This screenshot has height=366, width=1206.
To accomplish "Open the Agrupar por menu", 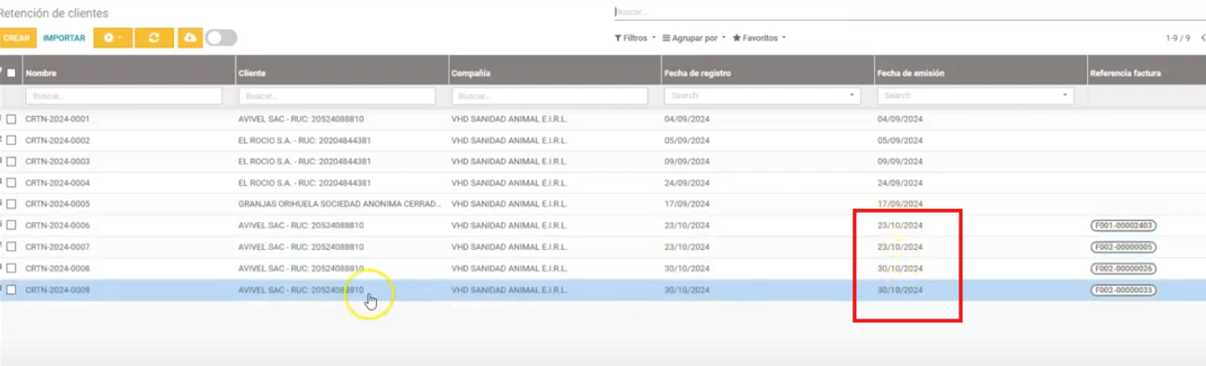I will pyautogui.click(x=693, y=38).
